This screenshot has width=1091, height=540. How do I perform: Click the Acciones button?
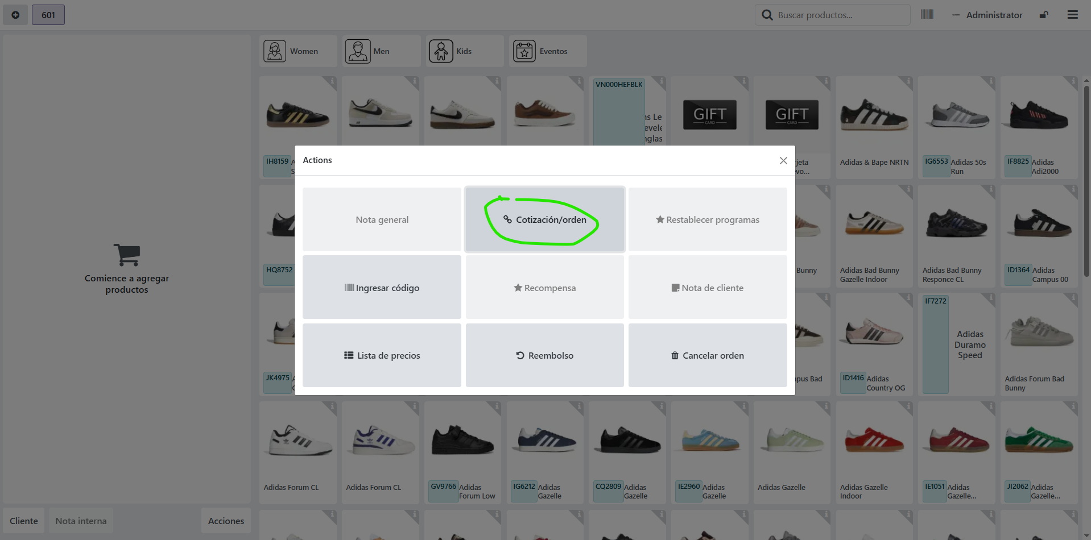click(x=226, y=521)
